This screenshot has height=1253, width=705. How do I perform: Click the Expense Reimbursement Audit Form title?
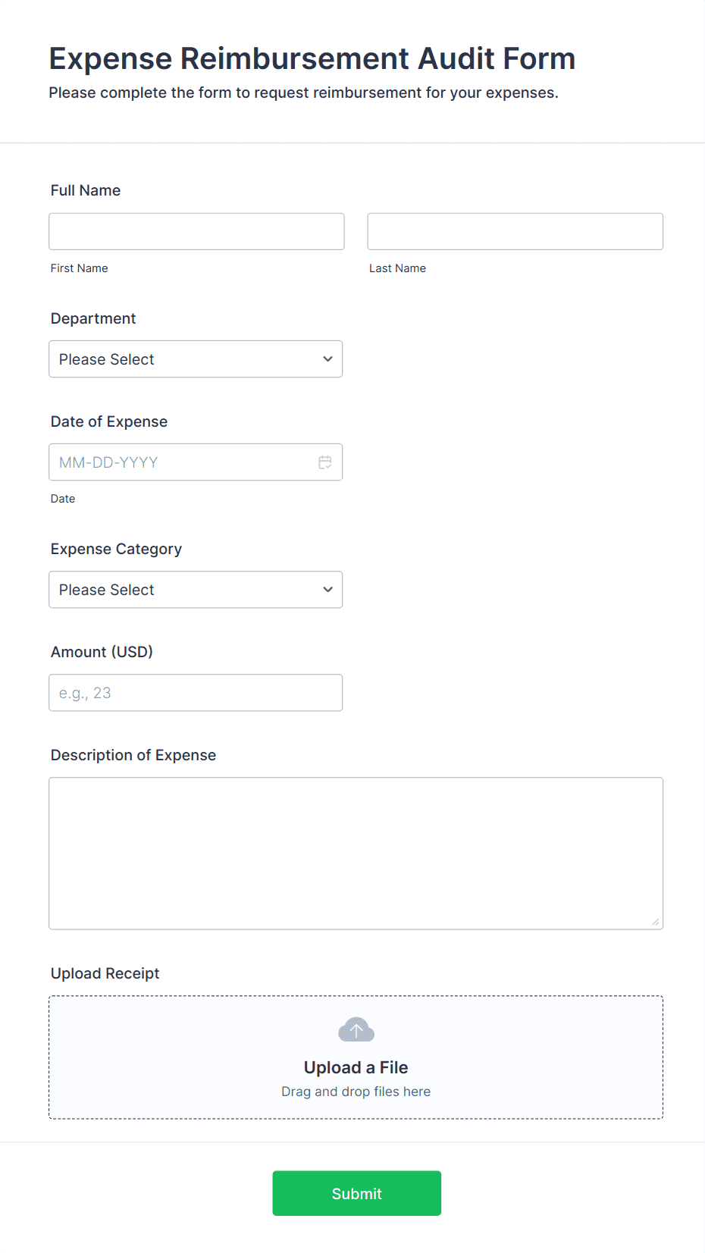(312, 58)
